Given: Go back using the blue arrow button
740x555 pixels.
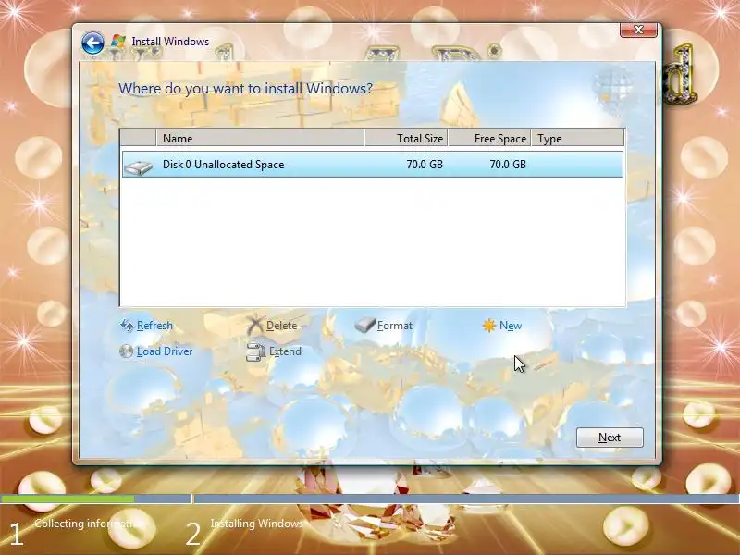Looking at the screenshot, I should (x=92, y=43).
